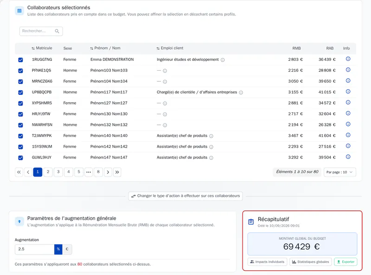Uncheck the 1RUGGTNG collaborator checkbox

(x=20, y=60)
